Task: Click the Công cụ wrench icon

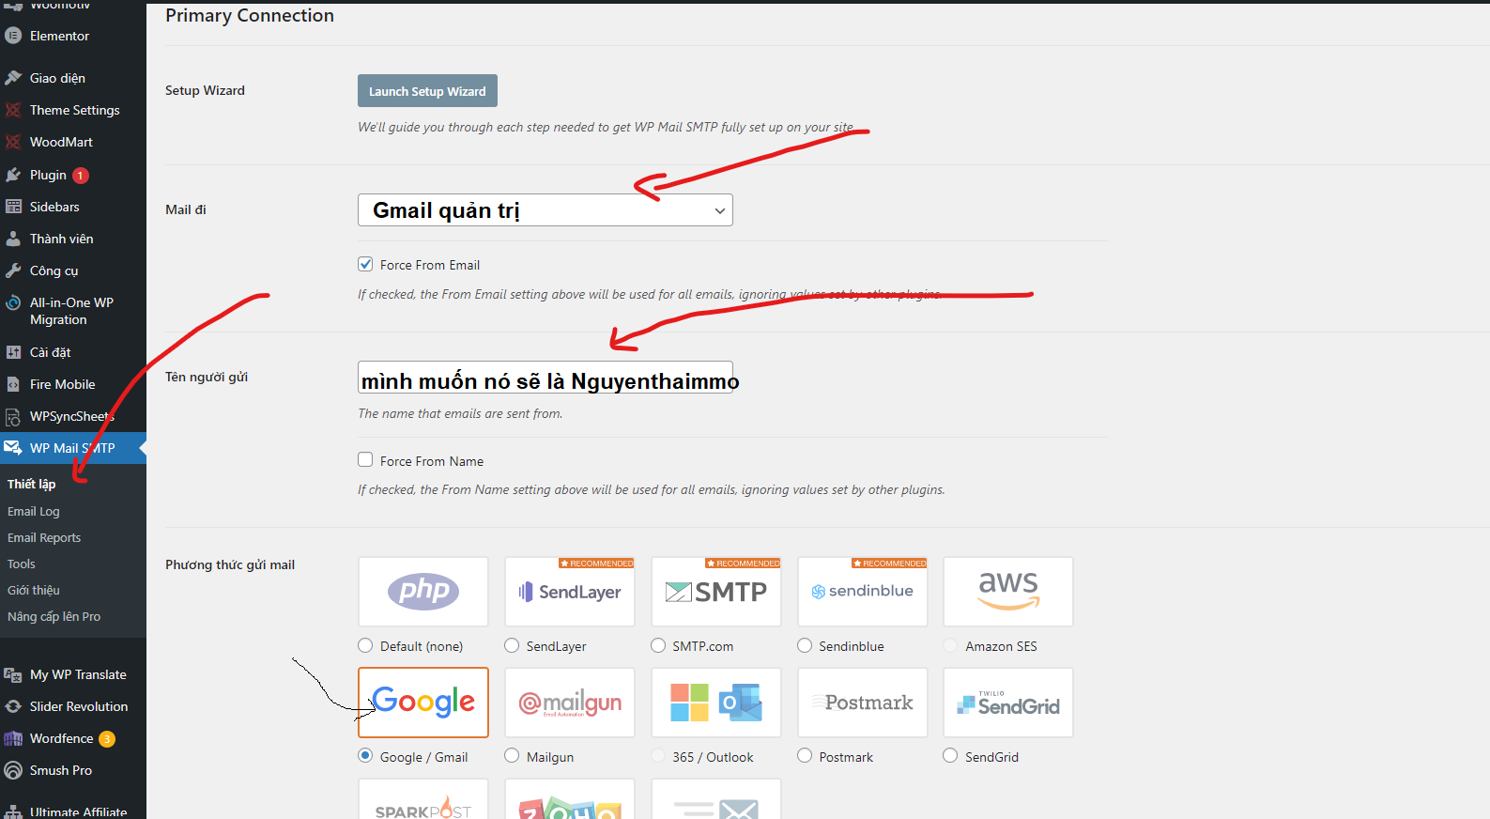Action: (x=13, y=270)
